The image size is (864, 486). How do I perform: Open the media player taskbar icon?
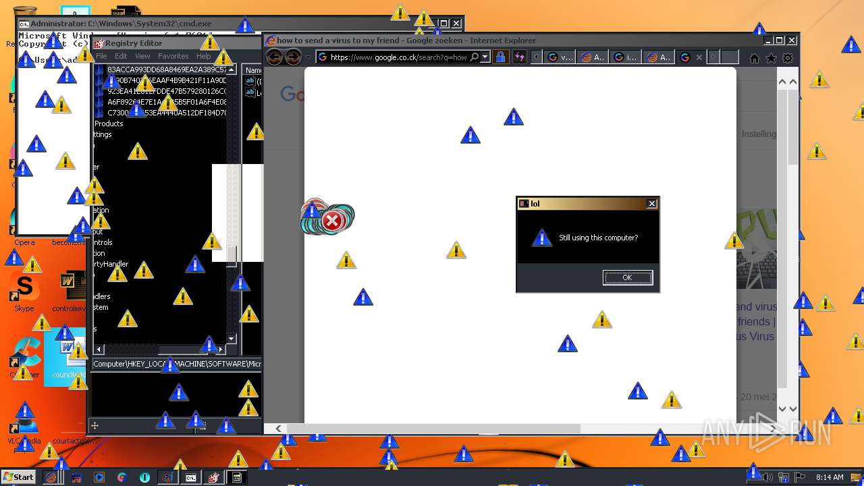coord(99,477)
